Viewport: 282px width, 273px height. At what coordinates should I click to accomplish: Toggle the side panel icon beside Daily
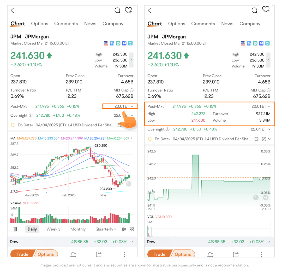click(15, 229)
